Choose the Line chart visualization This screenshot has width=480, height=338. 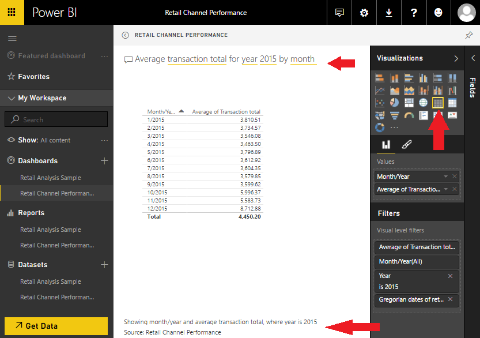(379, 90)
